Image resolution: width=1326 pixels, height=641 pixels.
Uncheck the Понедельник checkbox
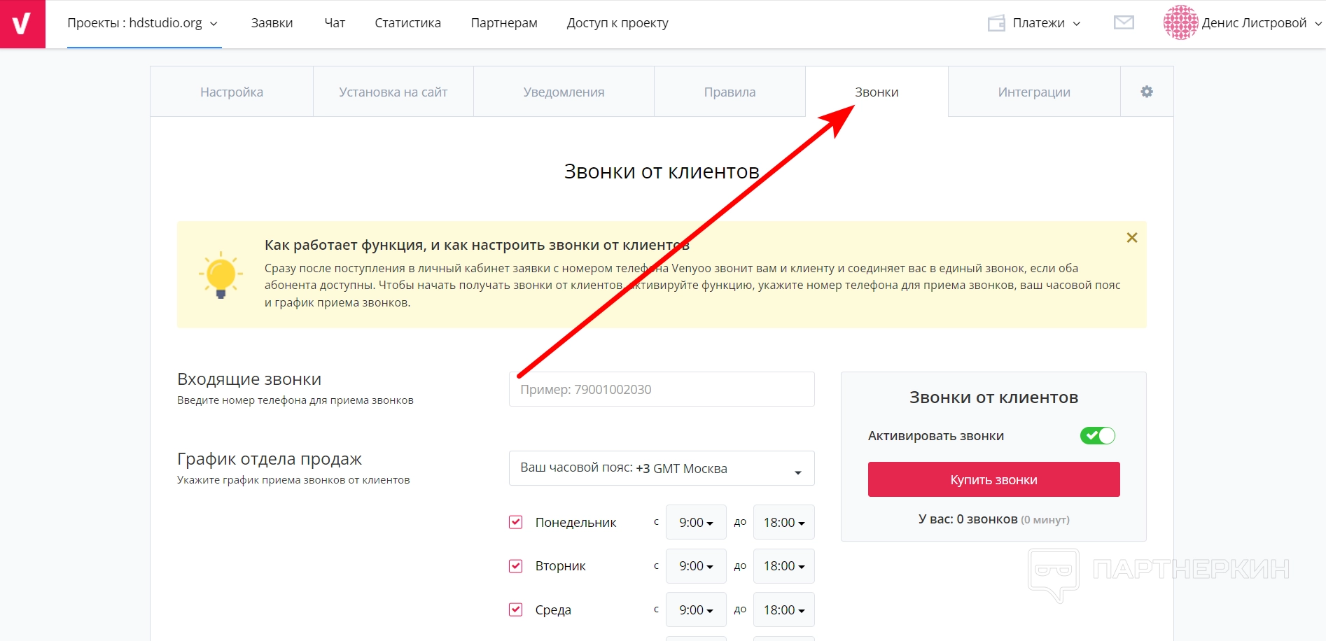(516, 522)
